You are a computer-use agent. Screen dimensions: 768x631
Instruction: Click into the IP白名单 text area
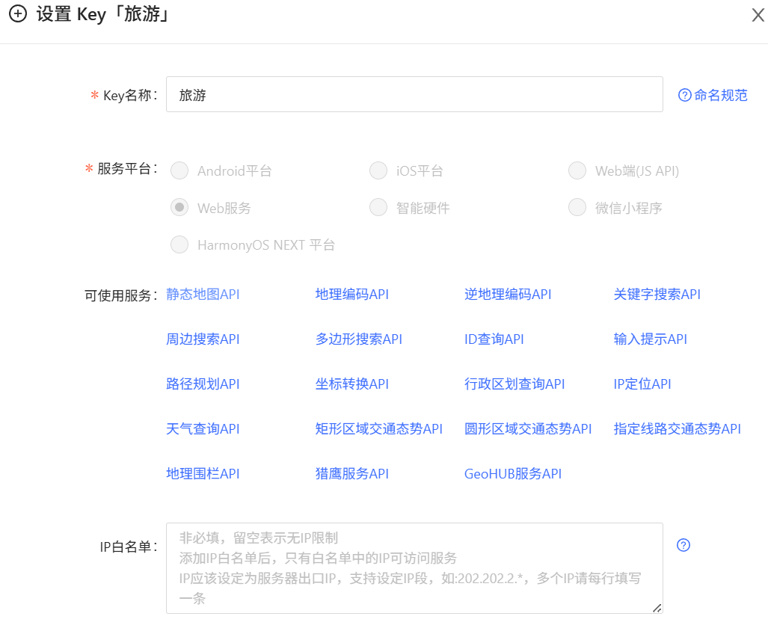[x=414, y=568]
